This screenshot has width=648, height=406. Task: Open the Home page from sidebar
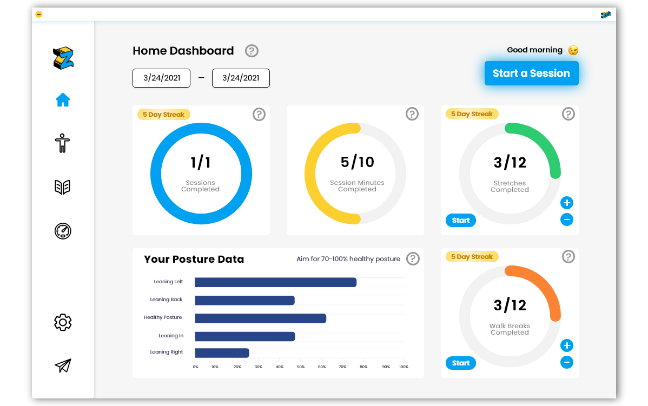pyautogui.click(x=63, y=99)
